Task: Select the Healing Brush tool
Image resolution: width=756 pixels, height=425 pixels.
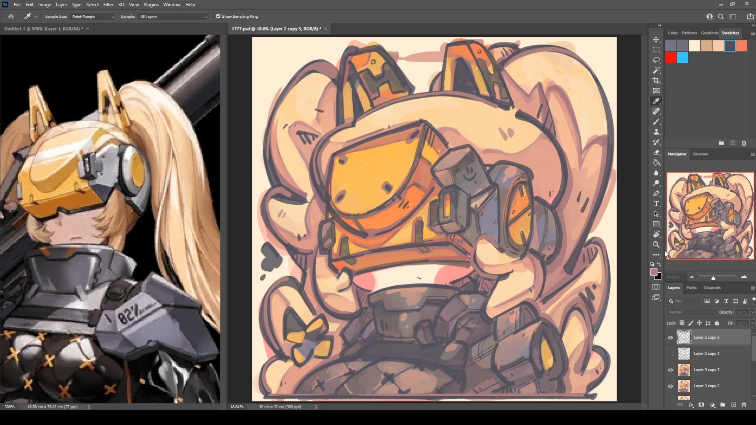Action: [656, 111]
